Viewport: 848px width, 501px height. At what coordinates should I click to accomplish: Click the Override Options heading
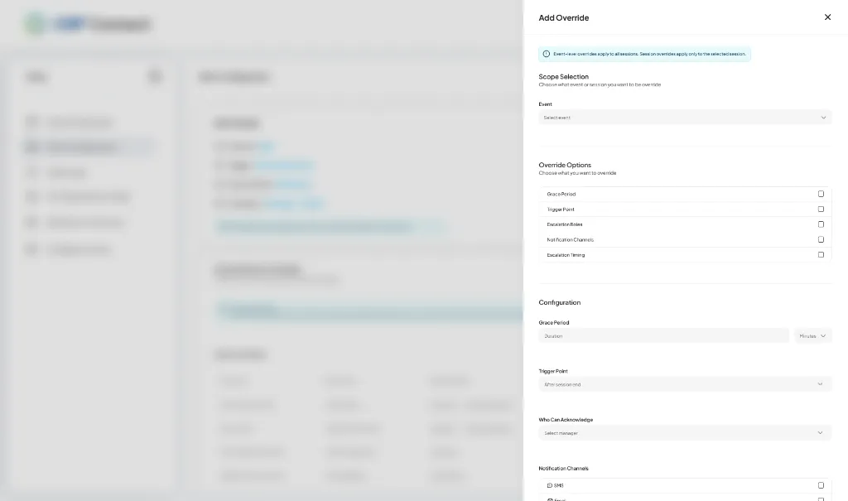pos(565,165)
